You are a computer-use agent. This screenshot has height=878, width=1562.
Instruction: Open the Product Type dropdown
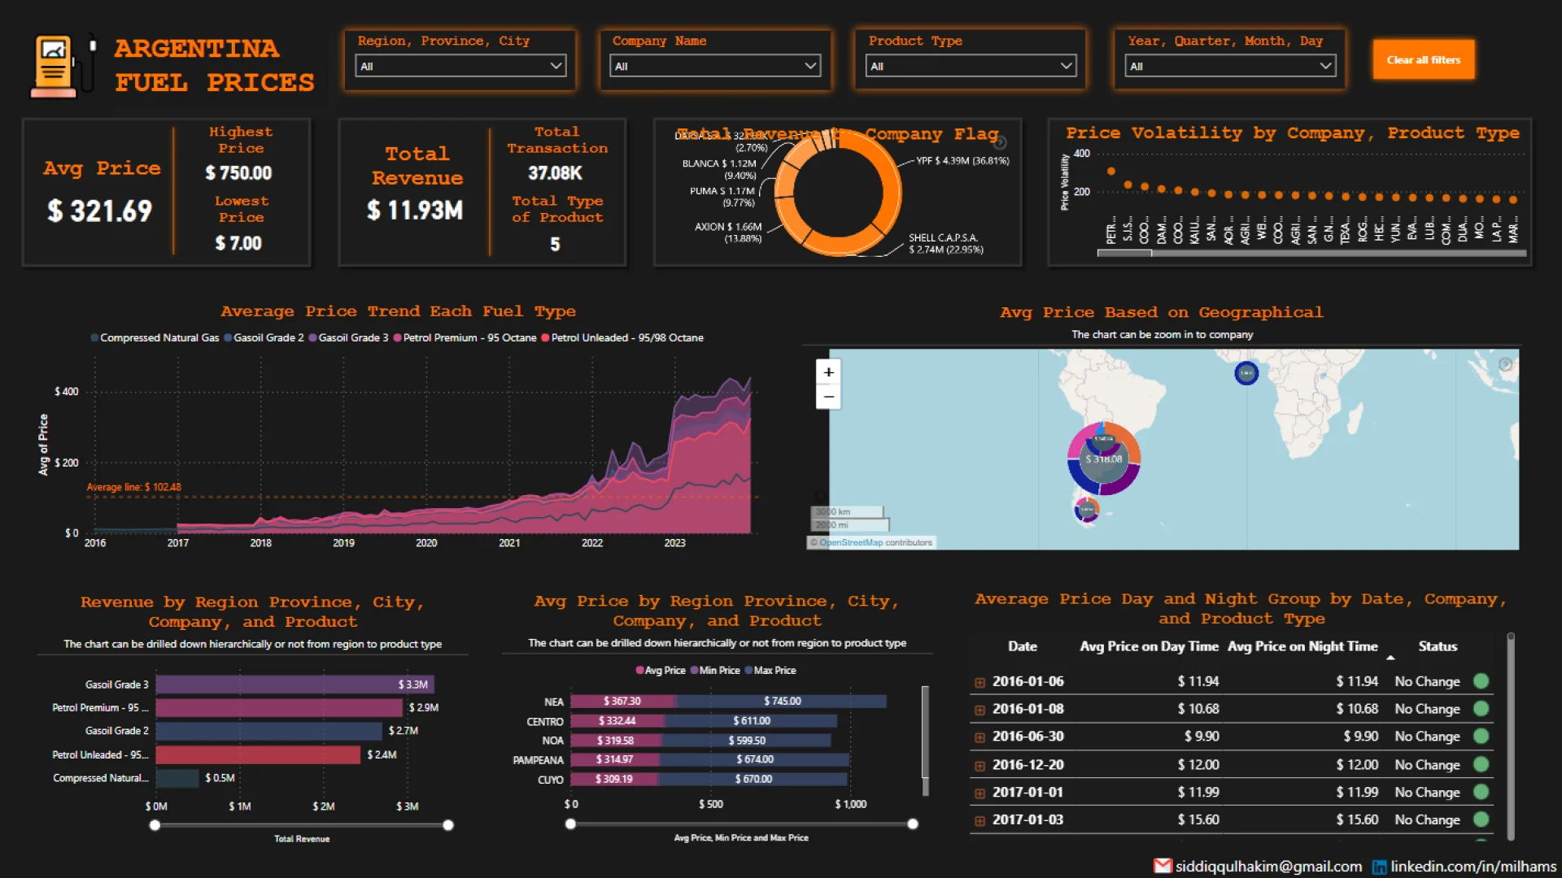pyautogui.click(x=971, y=66)
